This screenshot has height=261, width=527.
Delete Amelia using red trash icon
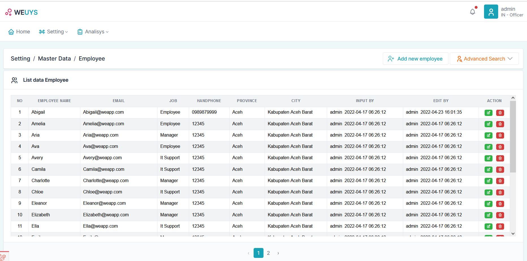pyautogui.click(x=500, y=124)
